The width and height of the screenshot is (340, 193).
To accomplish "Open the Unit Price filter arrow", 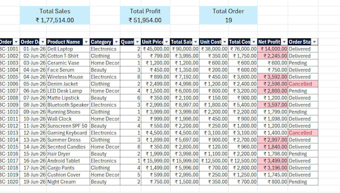I will pyautogui.click(x=166, y=42).
